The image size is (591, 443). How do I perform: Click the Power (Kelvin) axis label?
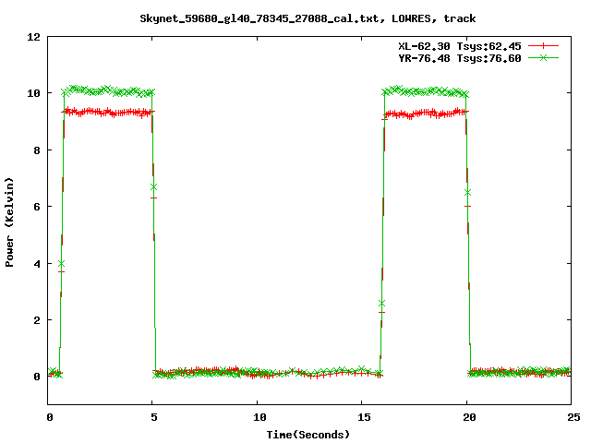[9, 222]
